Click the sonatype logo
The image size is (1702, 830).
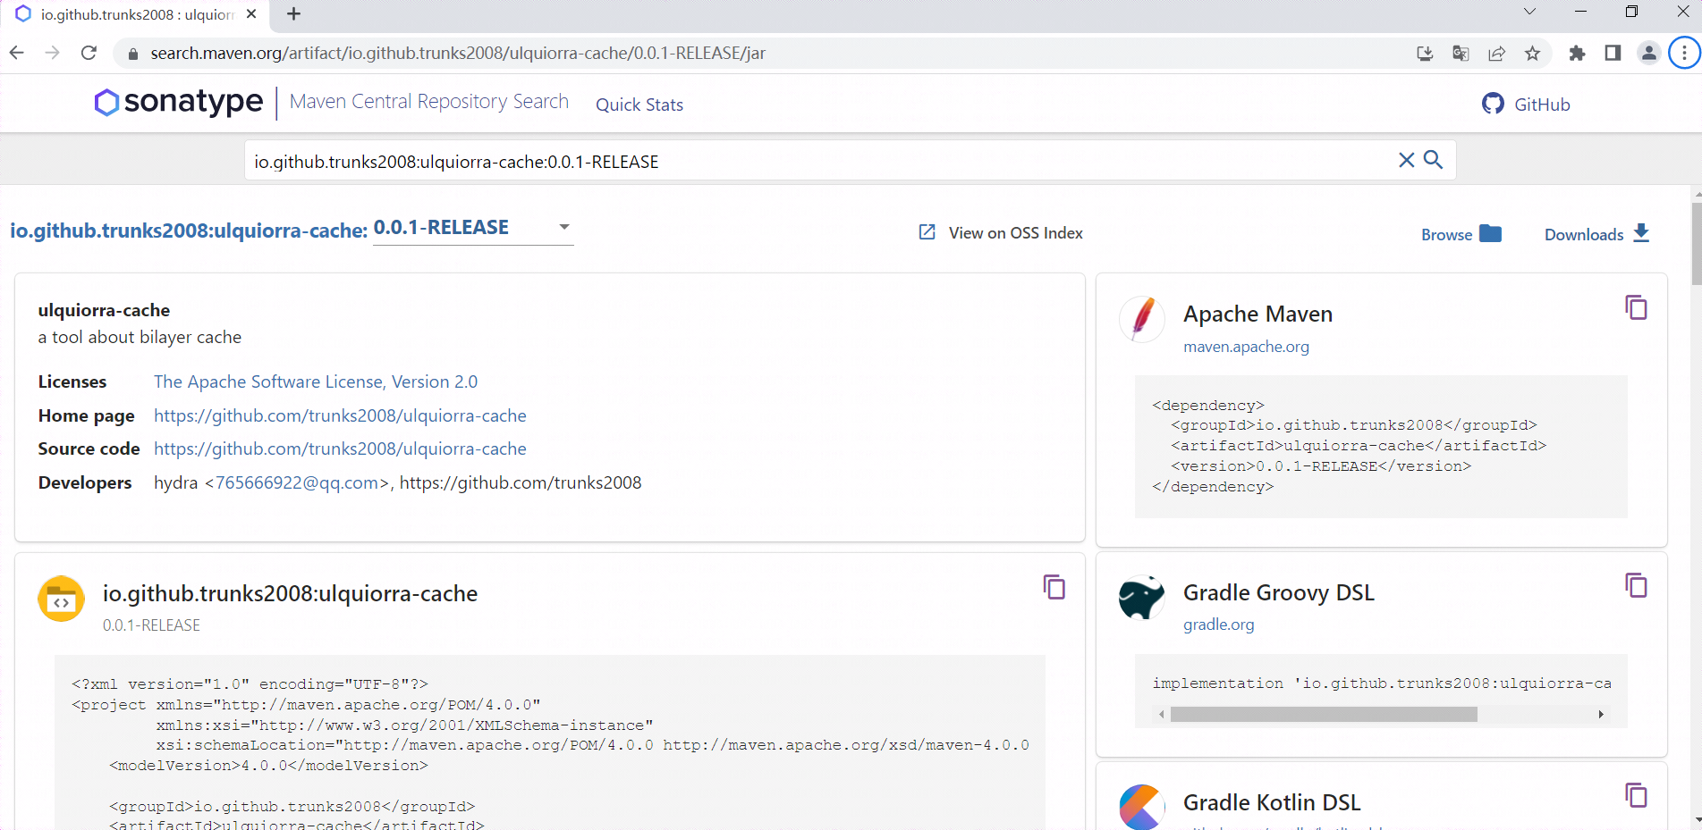click(x=179, y=102)
